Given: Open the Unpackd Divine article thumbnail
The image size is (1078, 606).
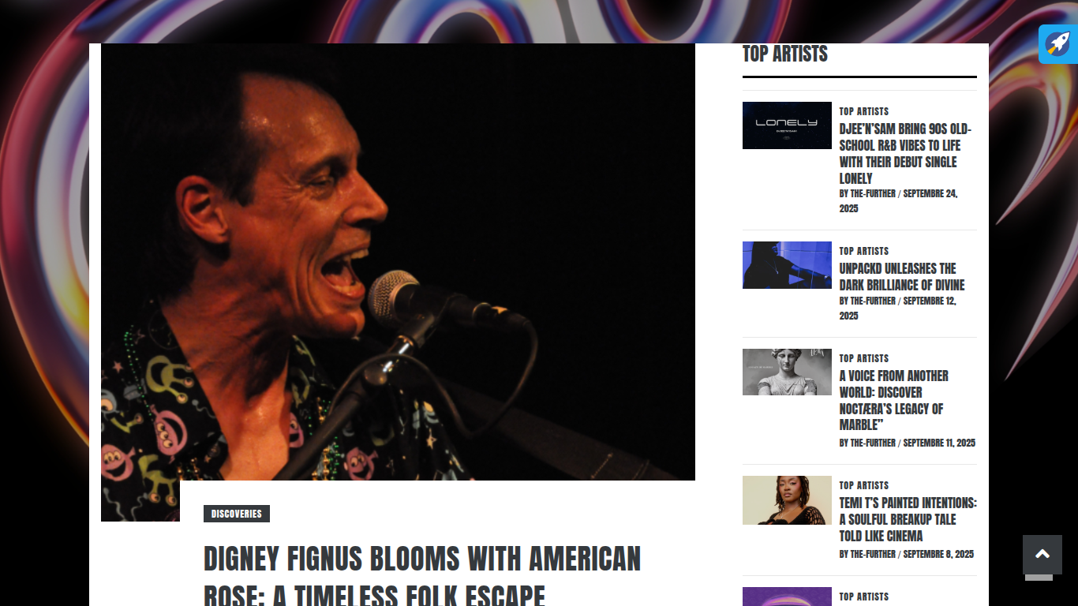Looking at the screenshot, I should coord(787,265).
